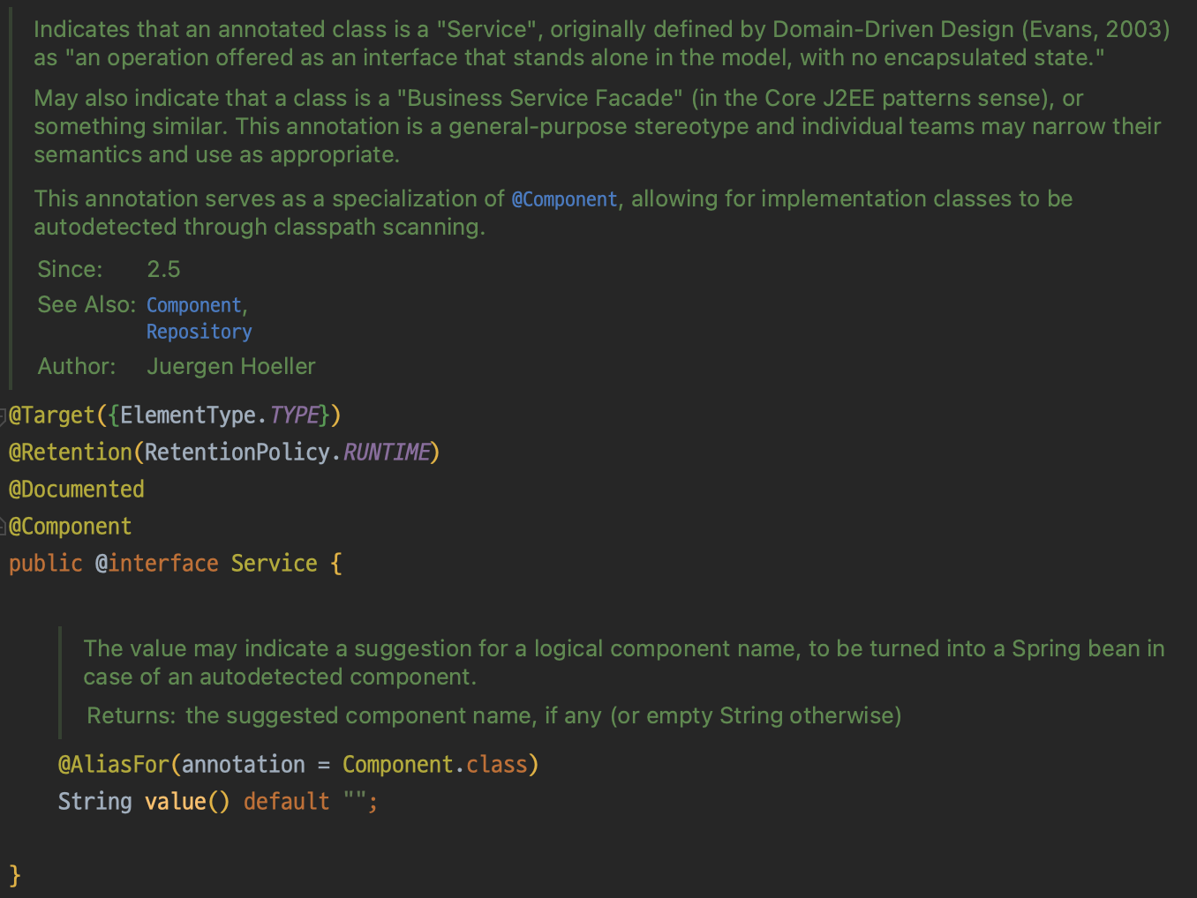
Task: Open the @Component link in the Javadoc paragraph
Action: coord(565,199)
